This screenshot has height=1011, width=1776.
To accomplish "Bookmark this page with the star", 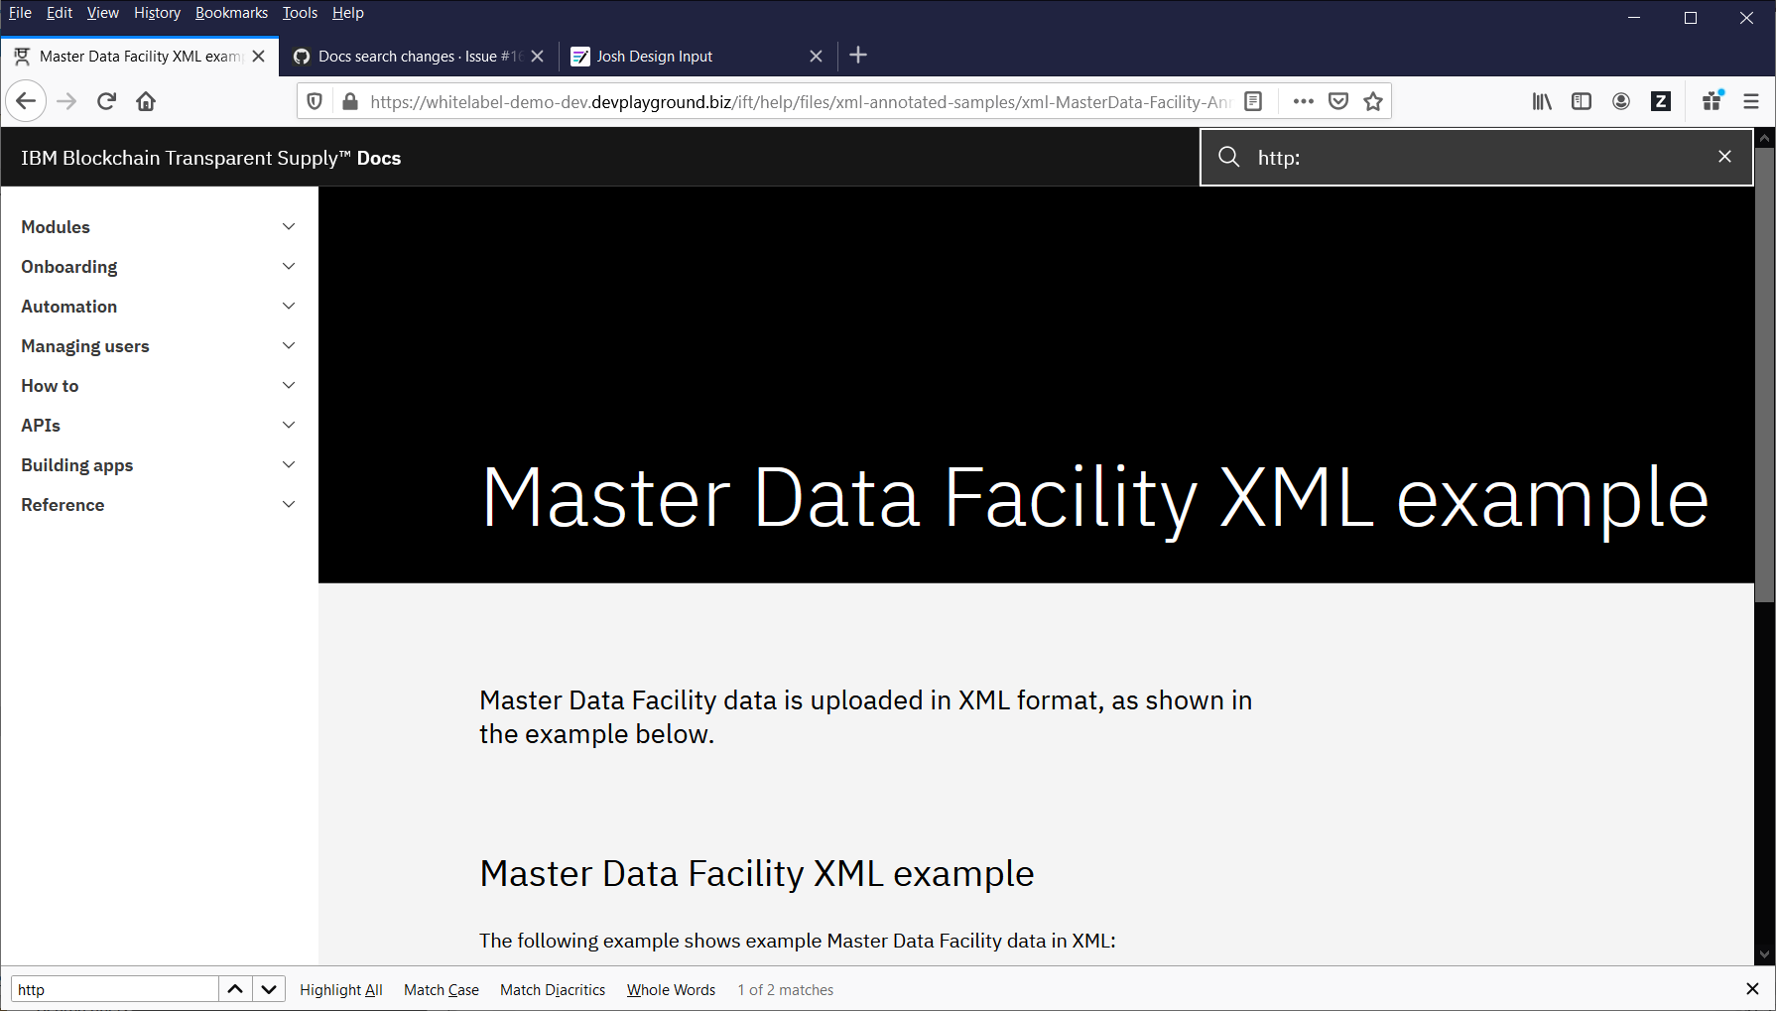I will 1373,101.
